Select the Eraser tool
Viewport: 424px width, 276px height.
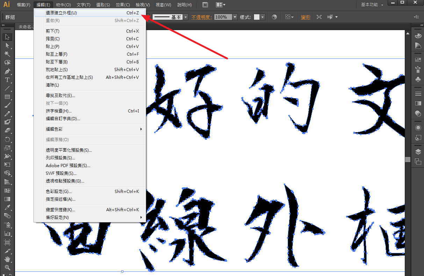pyautogui.click(x=7, y=131)
